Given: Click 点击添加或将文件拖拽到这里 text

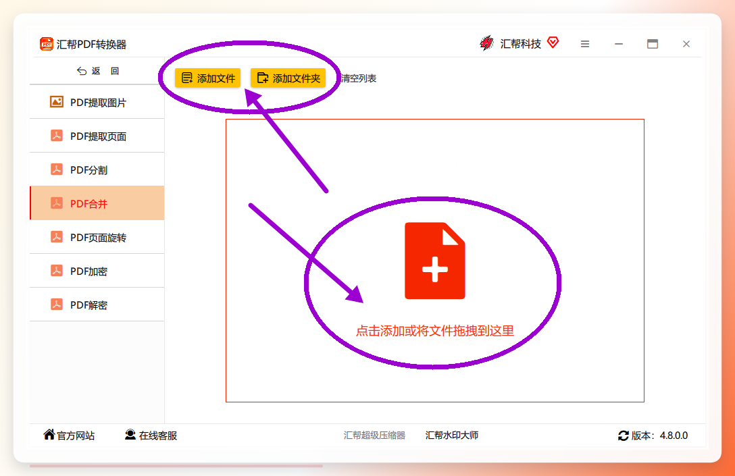Looking at the screenshot, I should [x=434, y=331].
